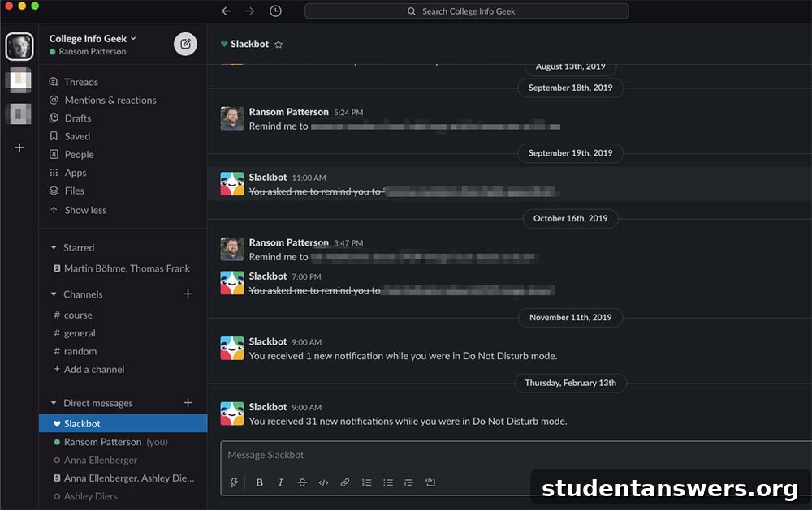Toggle italic formatting
The height and width of the screenshot is (510, 812).
click(281, 482)
